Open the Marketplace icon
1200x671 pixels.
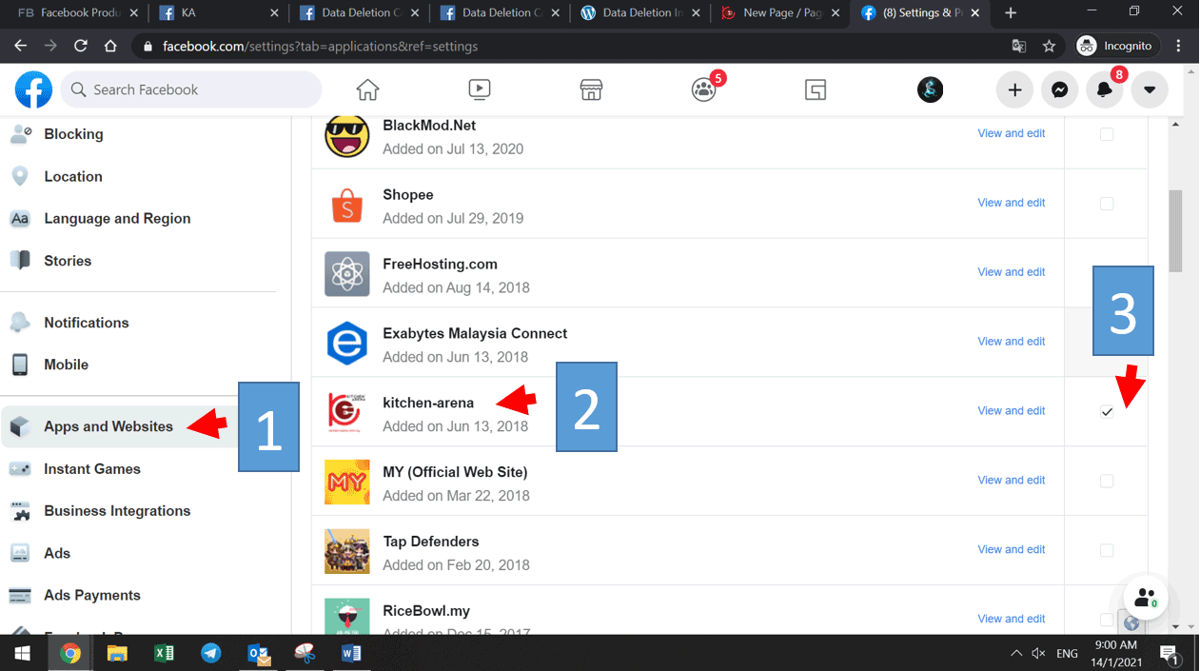[591, 89]
